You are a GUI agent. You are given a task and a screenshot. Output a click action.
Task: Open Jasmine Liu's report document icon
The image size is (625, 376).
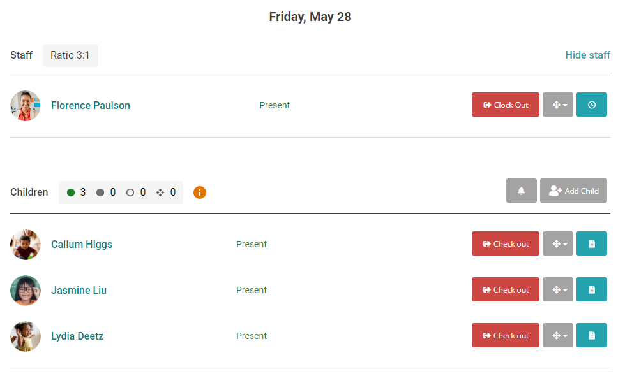[x=592, y=289]
